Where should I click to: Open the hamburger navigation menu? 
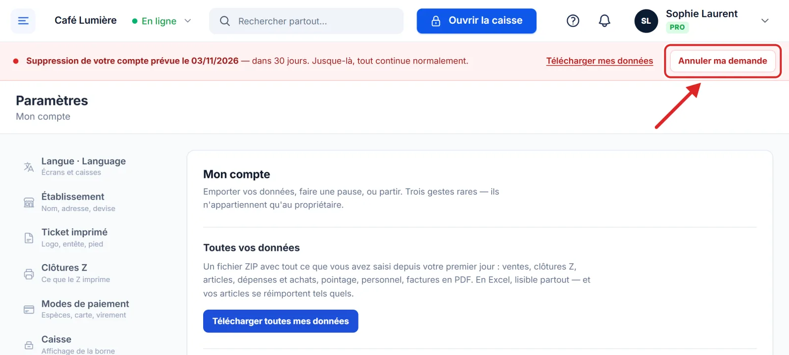(x=23, y=21)
